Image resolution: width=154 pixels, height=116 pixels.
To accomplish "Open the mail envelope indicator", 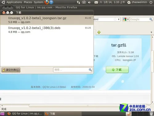I will click(x=96, y=2).
